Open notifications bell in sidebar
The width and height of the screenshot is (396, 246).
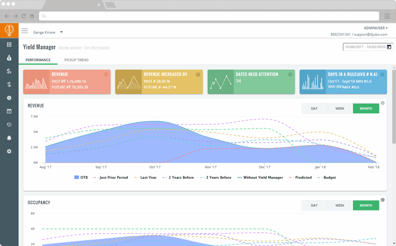(x=9, y=138)
